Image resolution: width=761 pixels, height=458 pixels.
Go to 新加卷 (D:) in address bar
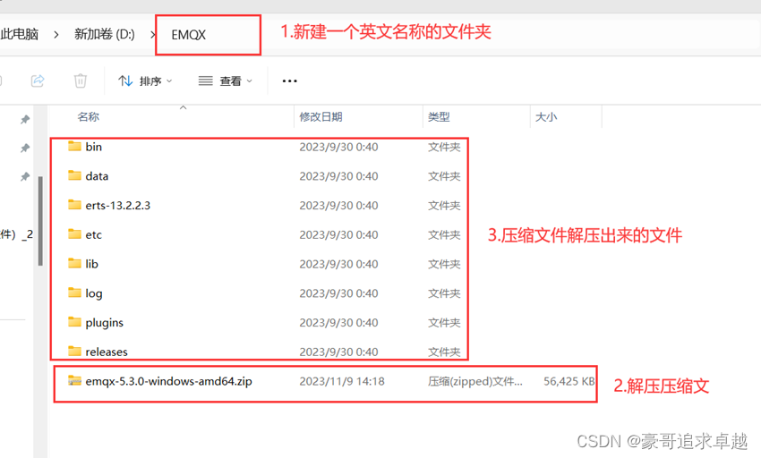pos(105,34)
